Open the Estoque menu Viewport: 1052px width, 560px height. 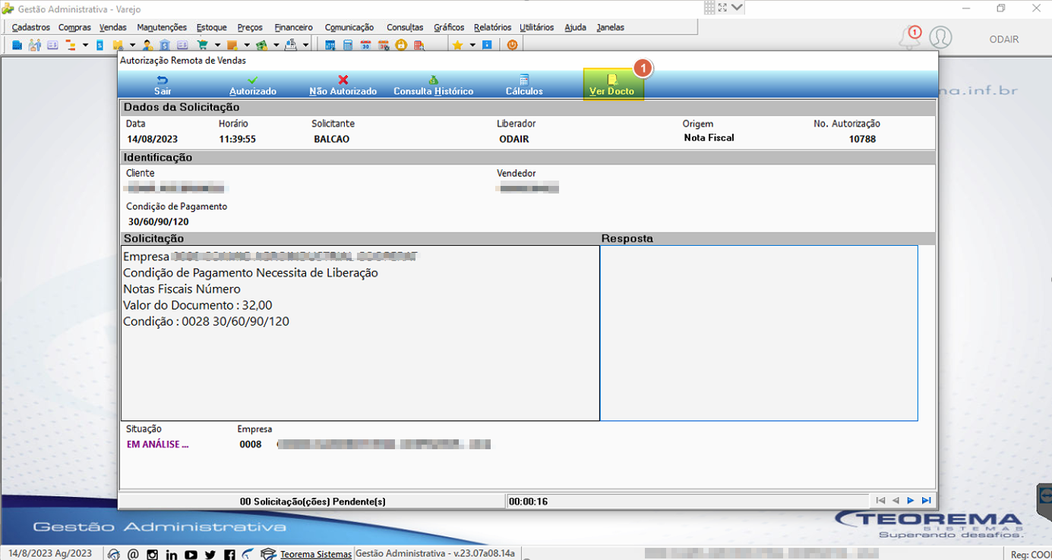[x=211, y=27]
